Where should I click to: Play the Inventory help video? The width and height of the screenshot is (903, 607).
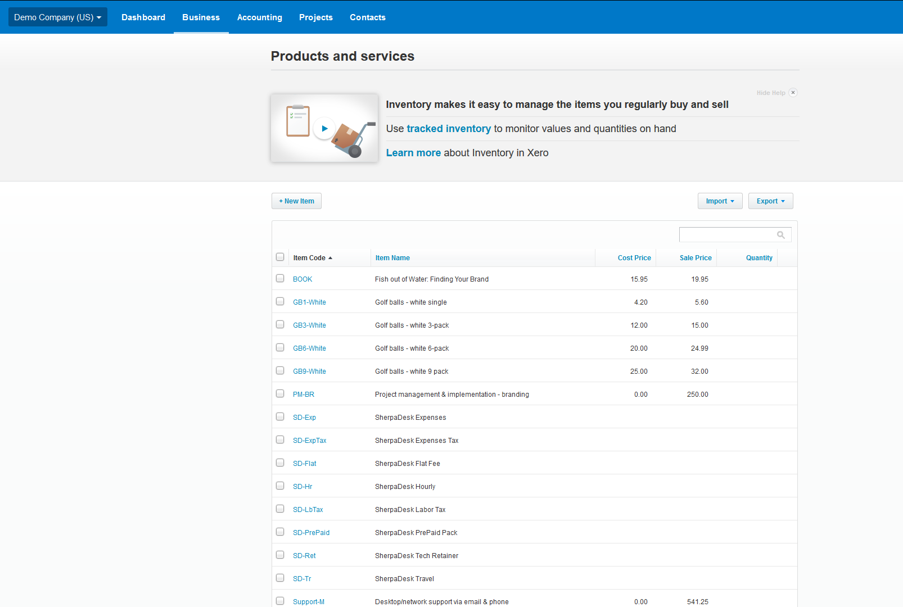pos(324,129)
